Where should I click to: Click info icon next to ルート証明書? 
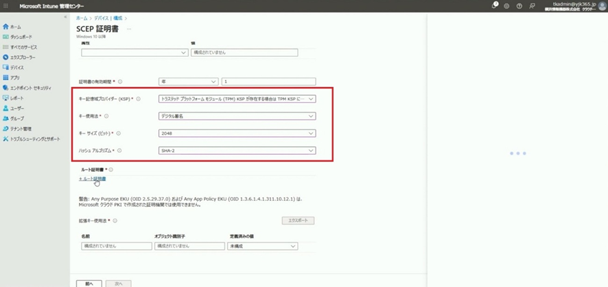point(110,169)
